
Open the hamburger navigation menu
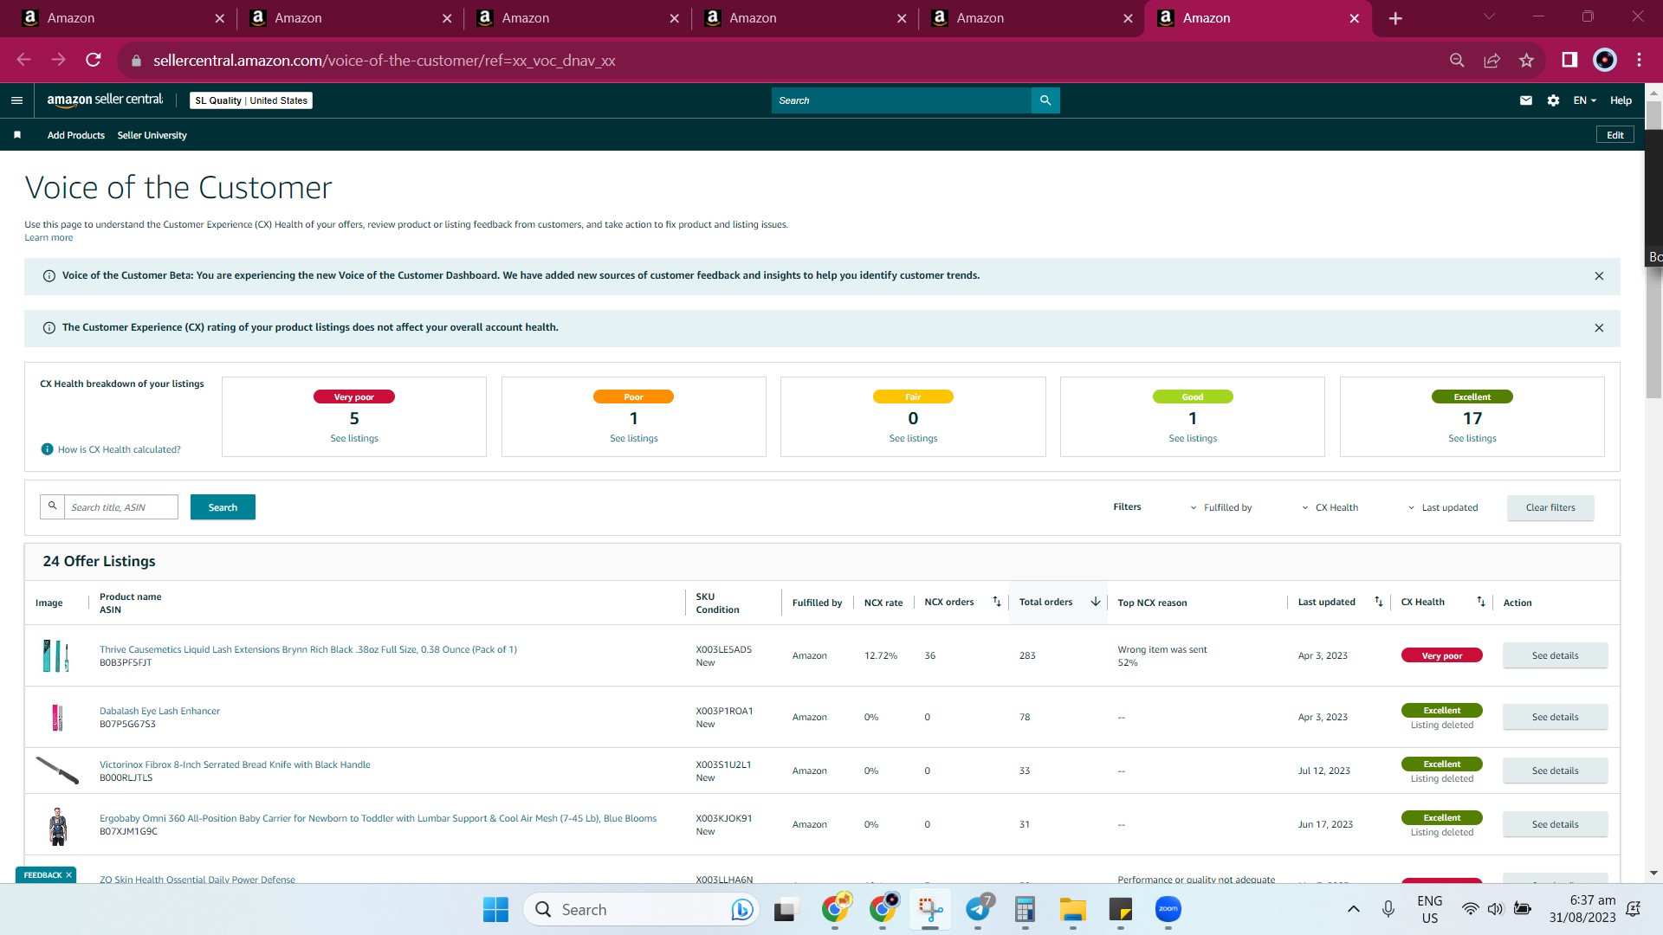pos(16,100)
